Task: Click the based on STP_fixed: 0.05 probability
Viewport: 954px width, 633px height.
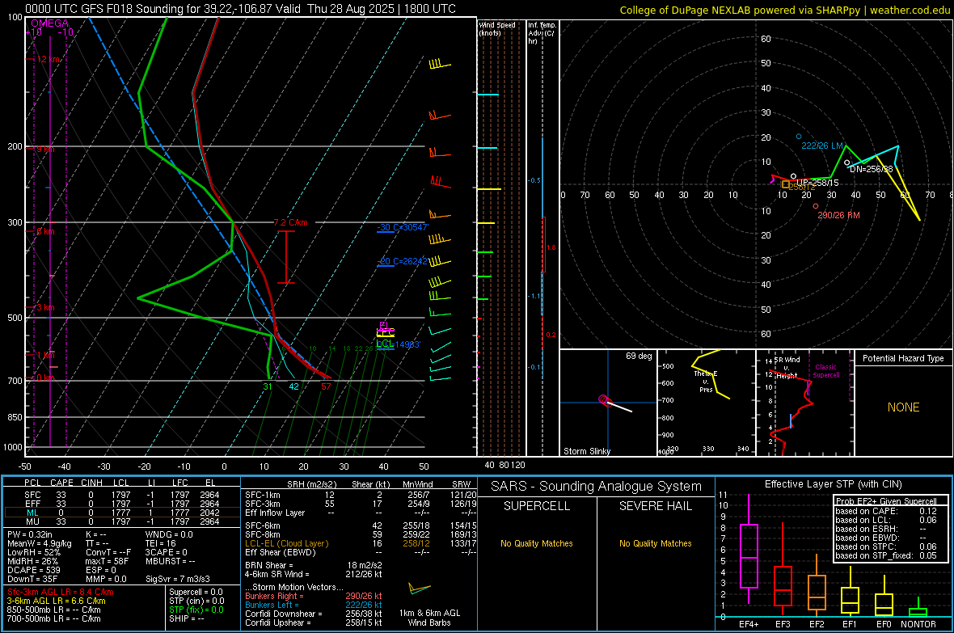Action: (x=886, y=555)
